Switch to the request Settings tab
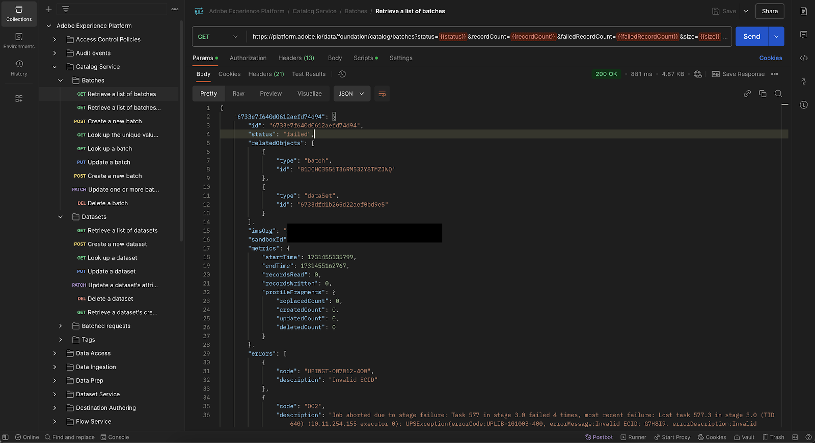 click(x=401, y=58)
